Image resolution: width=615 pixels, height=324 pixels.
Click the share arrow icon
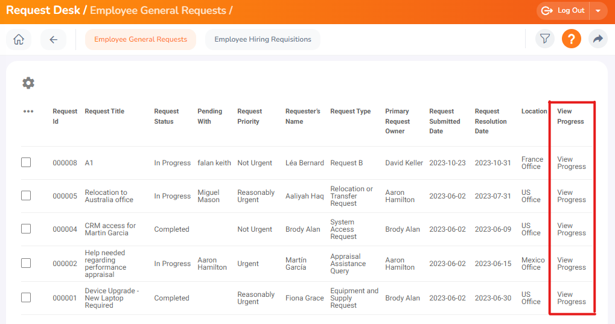(597, 39)
